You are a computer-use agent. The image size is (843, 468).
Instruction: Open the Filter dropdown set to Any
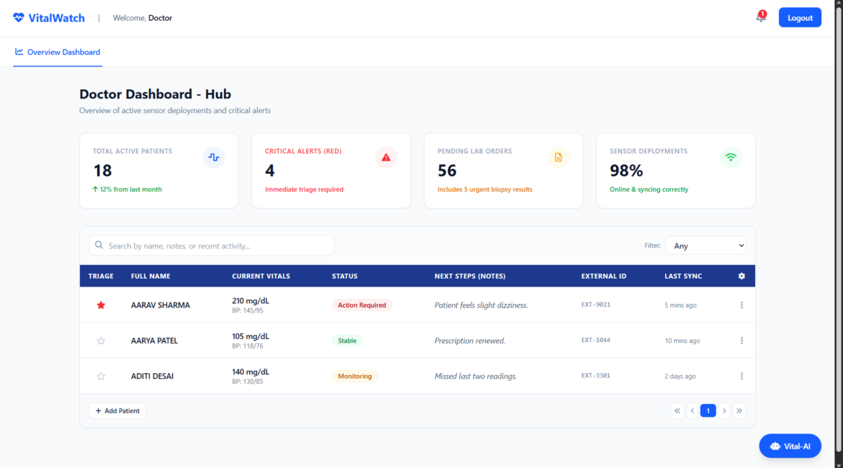[705, 246]
